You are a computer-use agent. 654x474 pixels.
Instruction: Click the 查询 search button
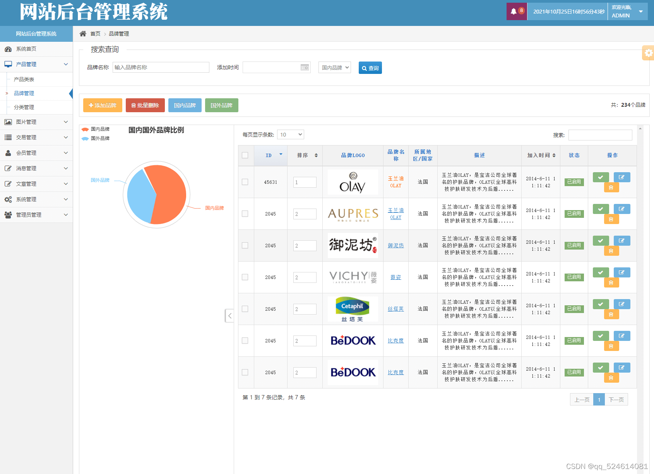tap(370, 68)
